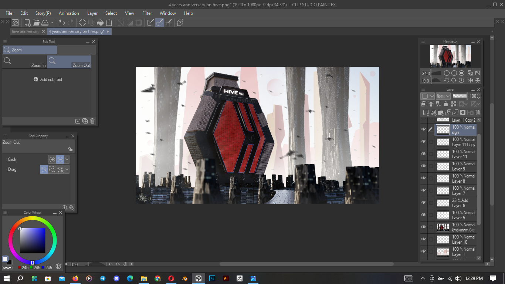
Task: Click Navigator rotate left icon
Action: (x=447, y=80)
